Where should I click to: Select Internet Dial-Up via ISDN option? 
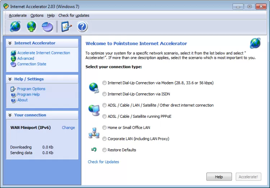pyautogui.click(x=104, y=94)
